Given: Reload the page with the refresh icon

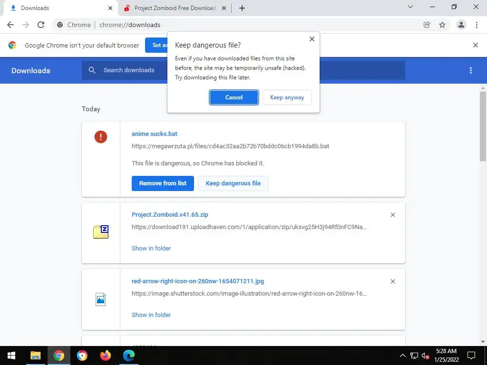Looking at the screenshot, I should pyautogui.click(x=41, y=25).
